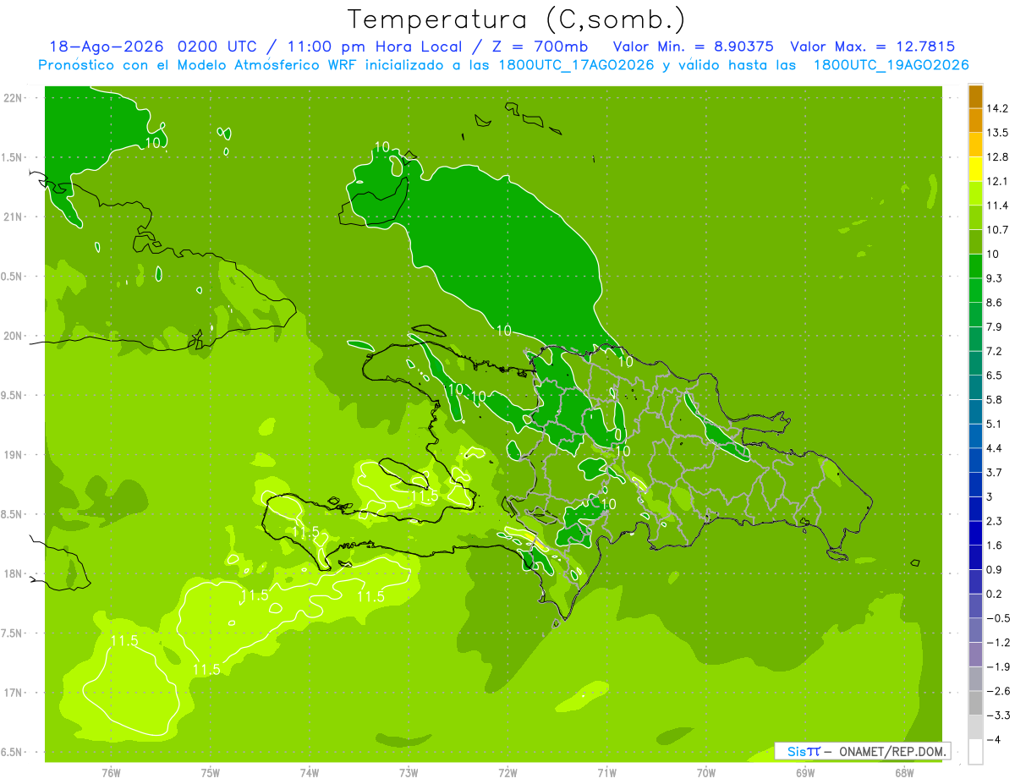
Task: Click the "8.6" colorbar value
Action: (x=994, y=303)
